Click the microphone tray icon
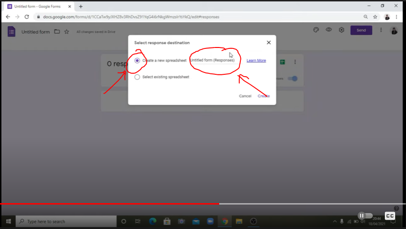The image size is (406, 229). [x=342, y=221]
